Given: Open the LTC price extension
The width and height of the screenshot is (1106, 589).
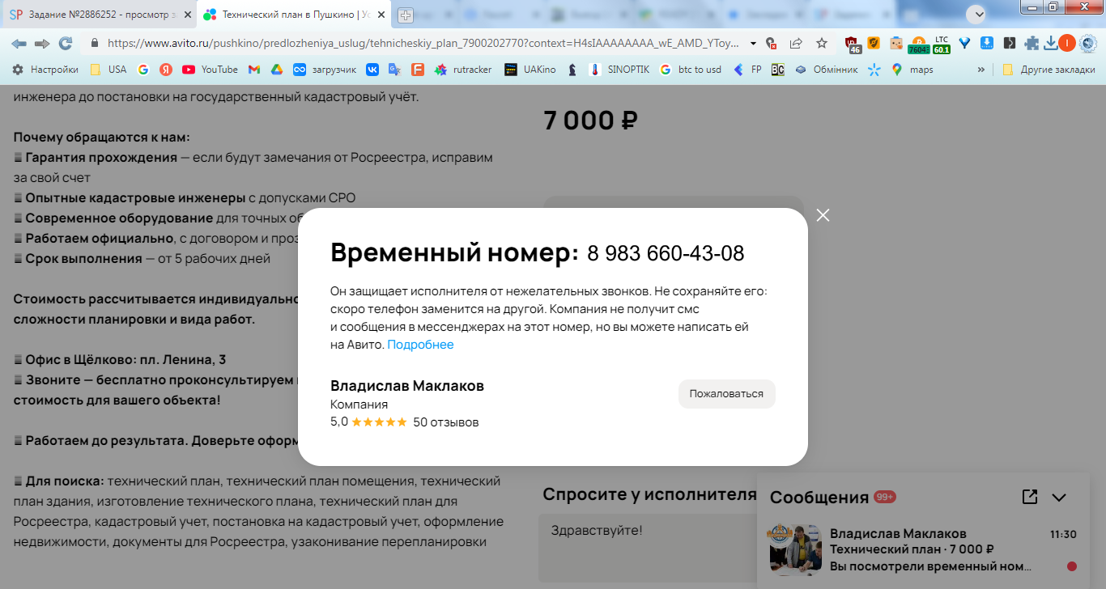Looking at the screenshot, I should 942,44.
